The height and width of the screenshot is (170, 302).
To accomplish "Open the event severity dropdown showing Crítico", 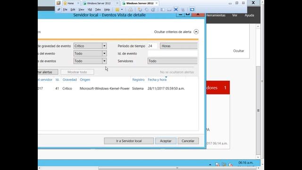I will coord(90,46).
